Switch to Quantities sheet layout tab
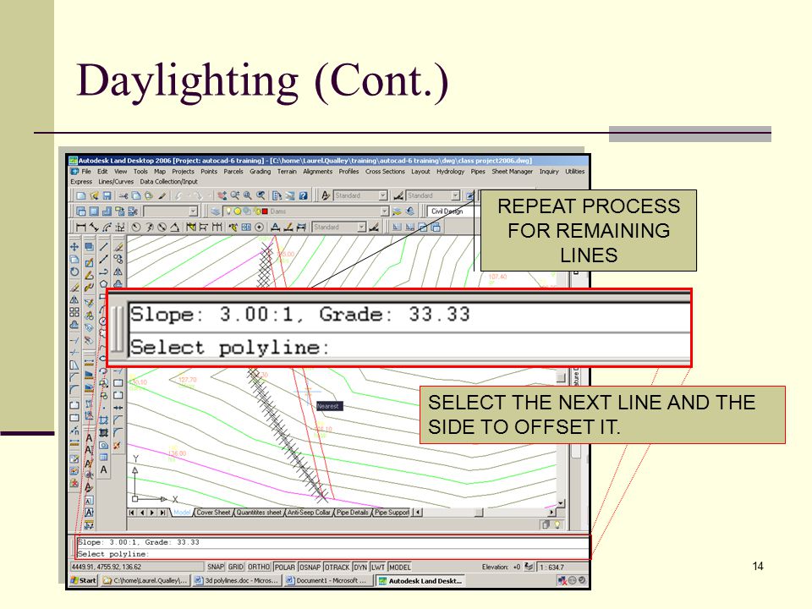The image size is (812, 609). (x=259, y=513)
